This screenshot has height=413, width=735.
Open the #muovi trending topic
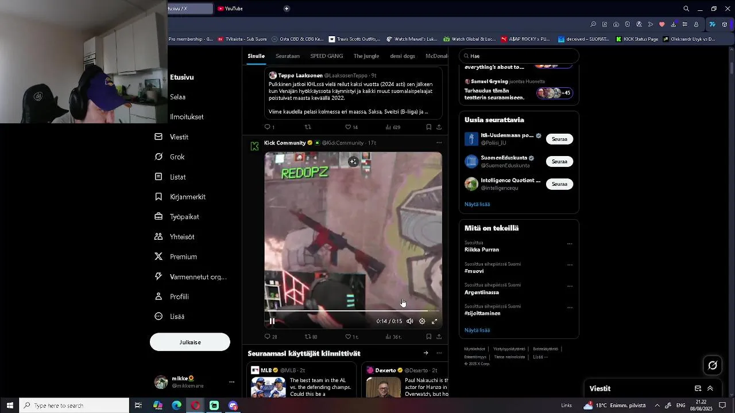(x=474, y=271)
